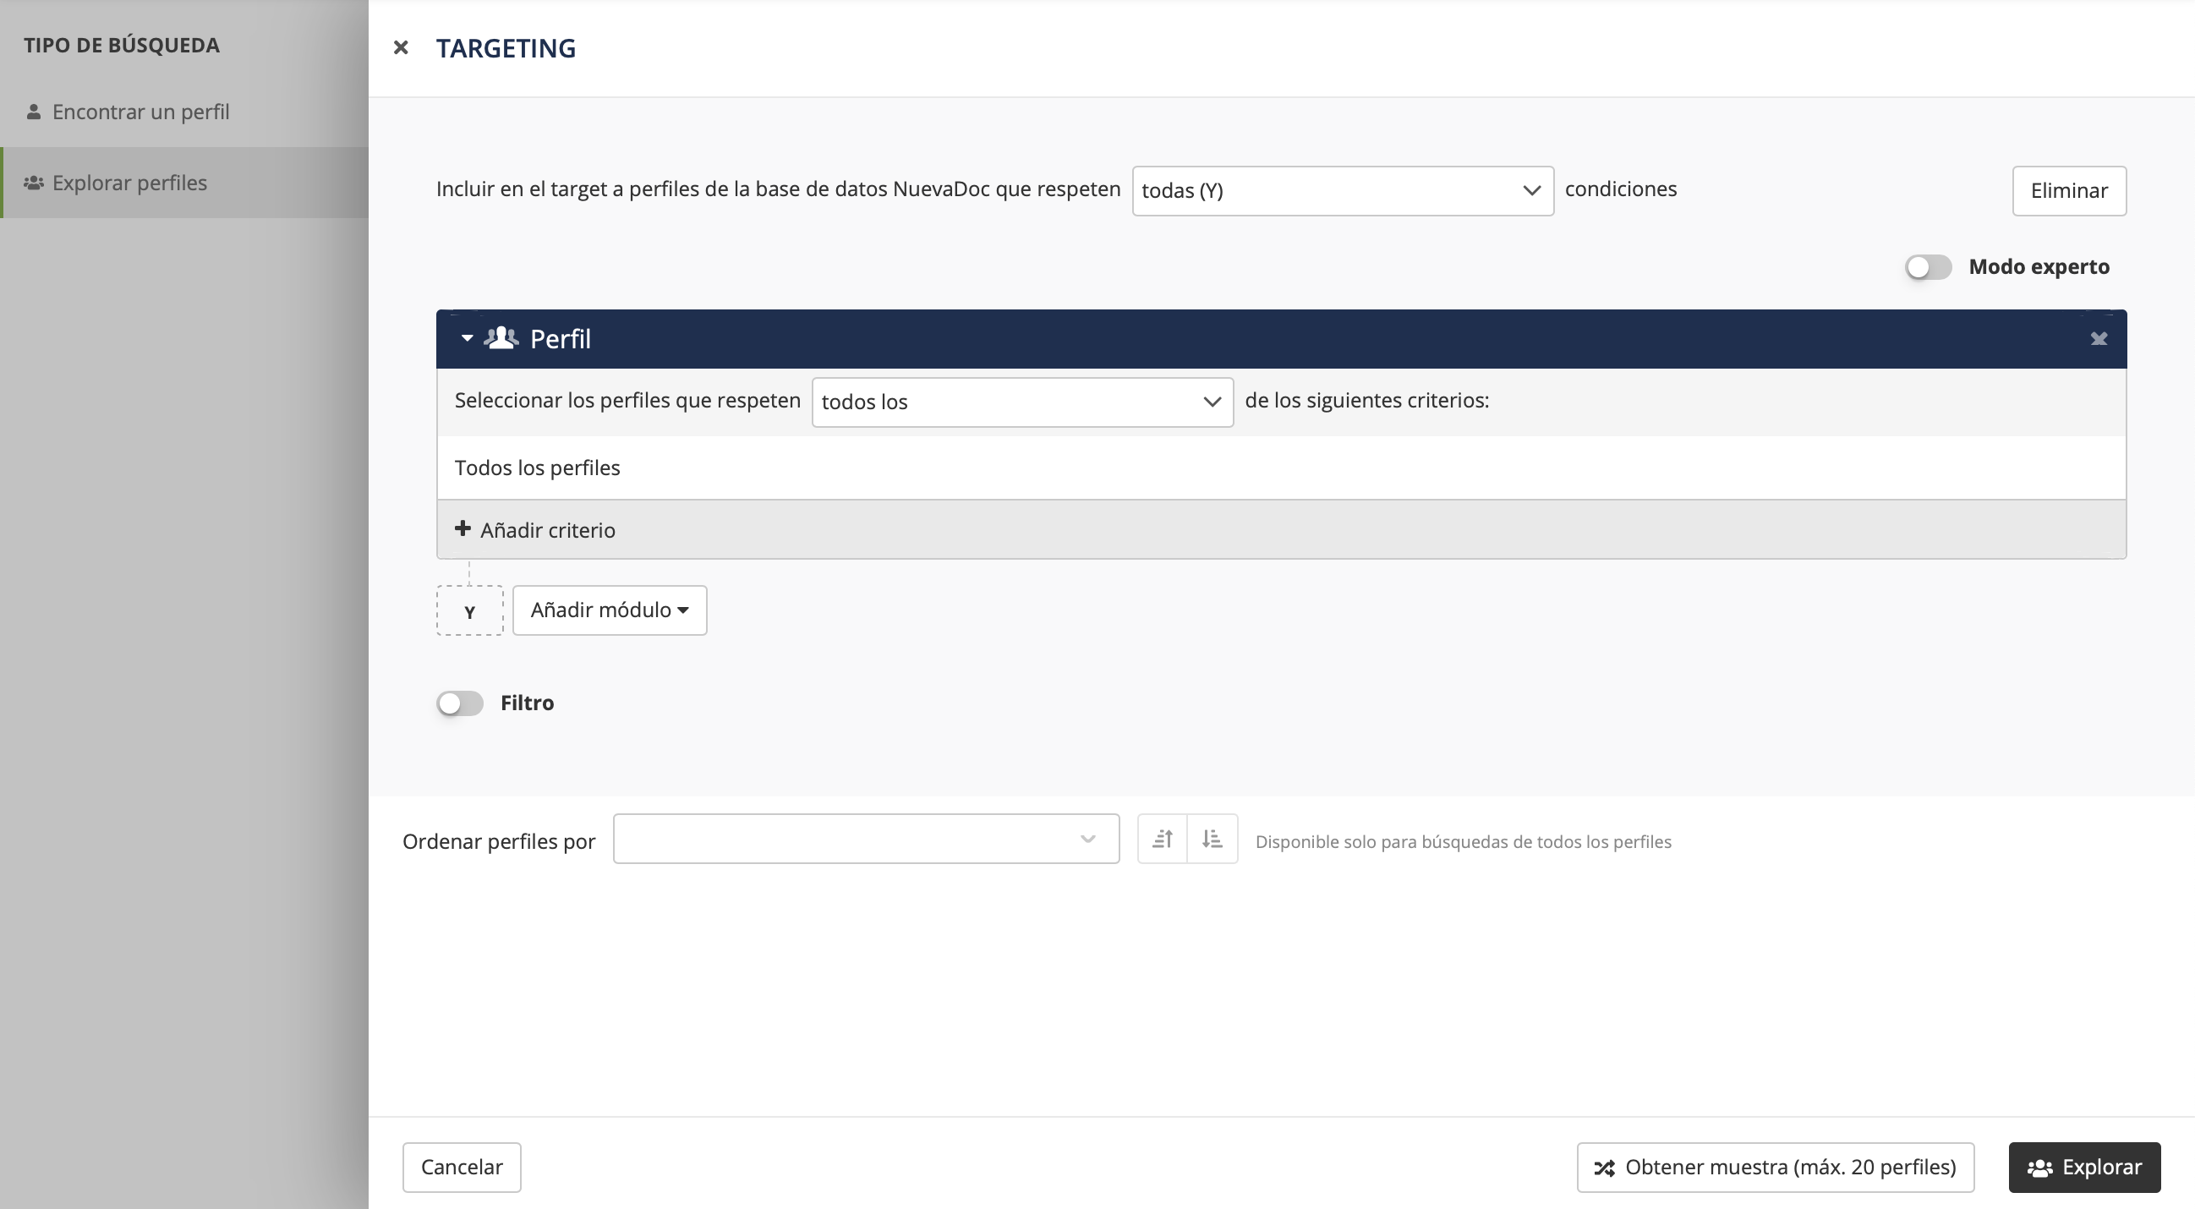Turn on the Filtro toggle
The height and width of the screenshot is (1209, 2195).
pos(460,703)
